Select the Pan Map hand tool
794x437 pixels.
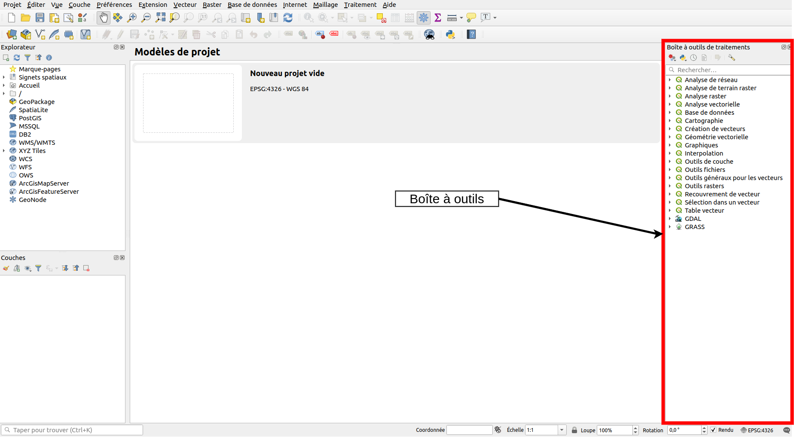[x=103, y=18]
